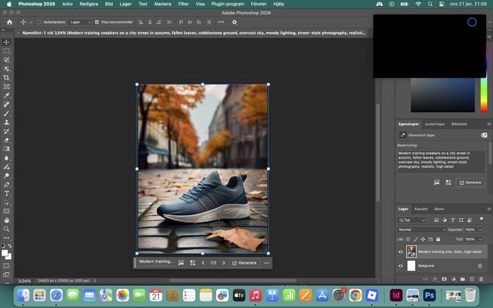Open the Home screen icon in options bar
493x308 pixels.
pyautogui.click(x=9, y=22)
